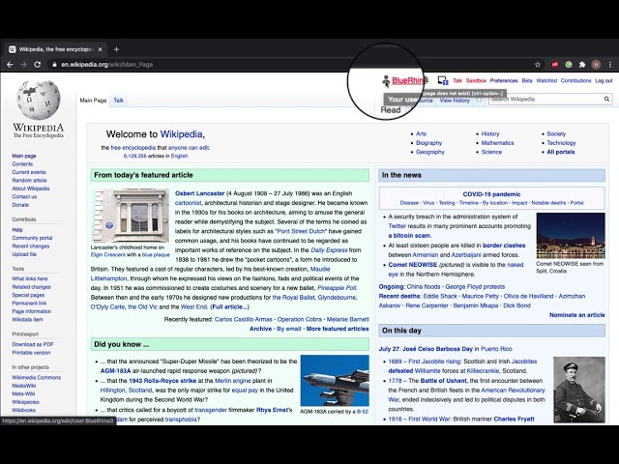Open the green circular extension icon

pos(569,65)
